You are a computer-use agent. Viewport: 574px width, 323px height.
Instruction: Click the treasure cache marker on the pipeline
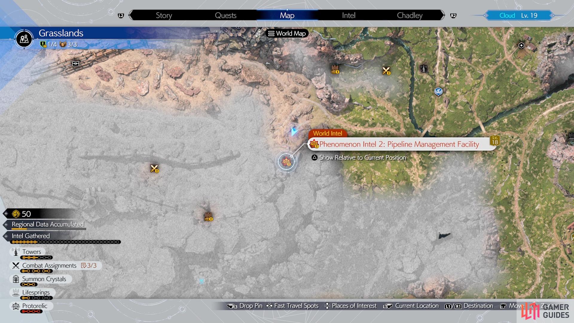point(76,64)
